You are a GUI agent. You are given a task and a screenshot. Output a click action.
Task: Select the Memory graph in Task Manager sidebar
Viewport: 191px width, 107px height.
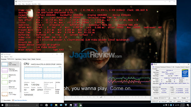[x=11, y=70]
